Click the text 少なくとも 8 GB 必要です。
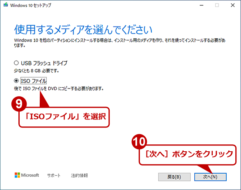 point(36,71)
